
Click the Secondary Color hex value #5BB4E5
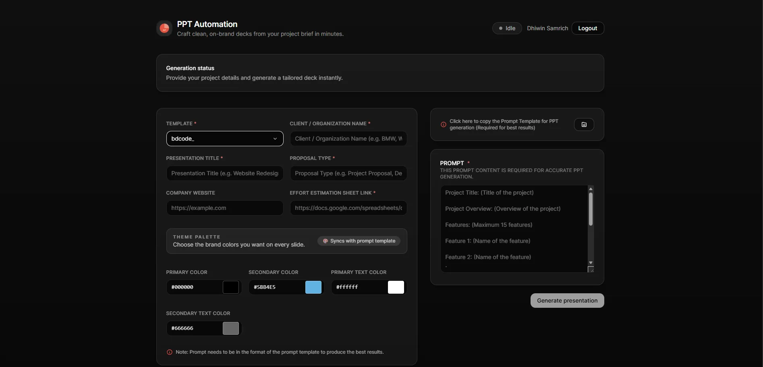[265, 287]
